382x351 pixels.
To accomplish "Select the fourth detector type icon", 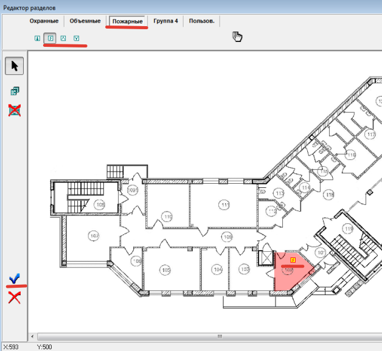I will (76, 38).
